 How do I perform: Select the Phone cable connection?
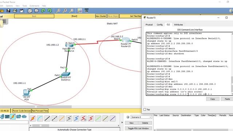pos(69,118)
